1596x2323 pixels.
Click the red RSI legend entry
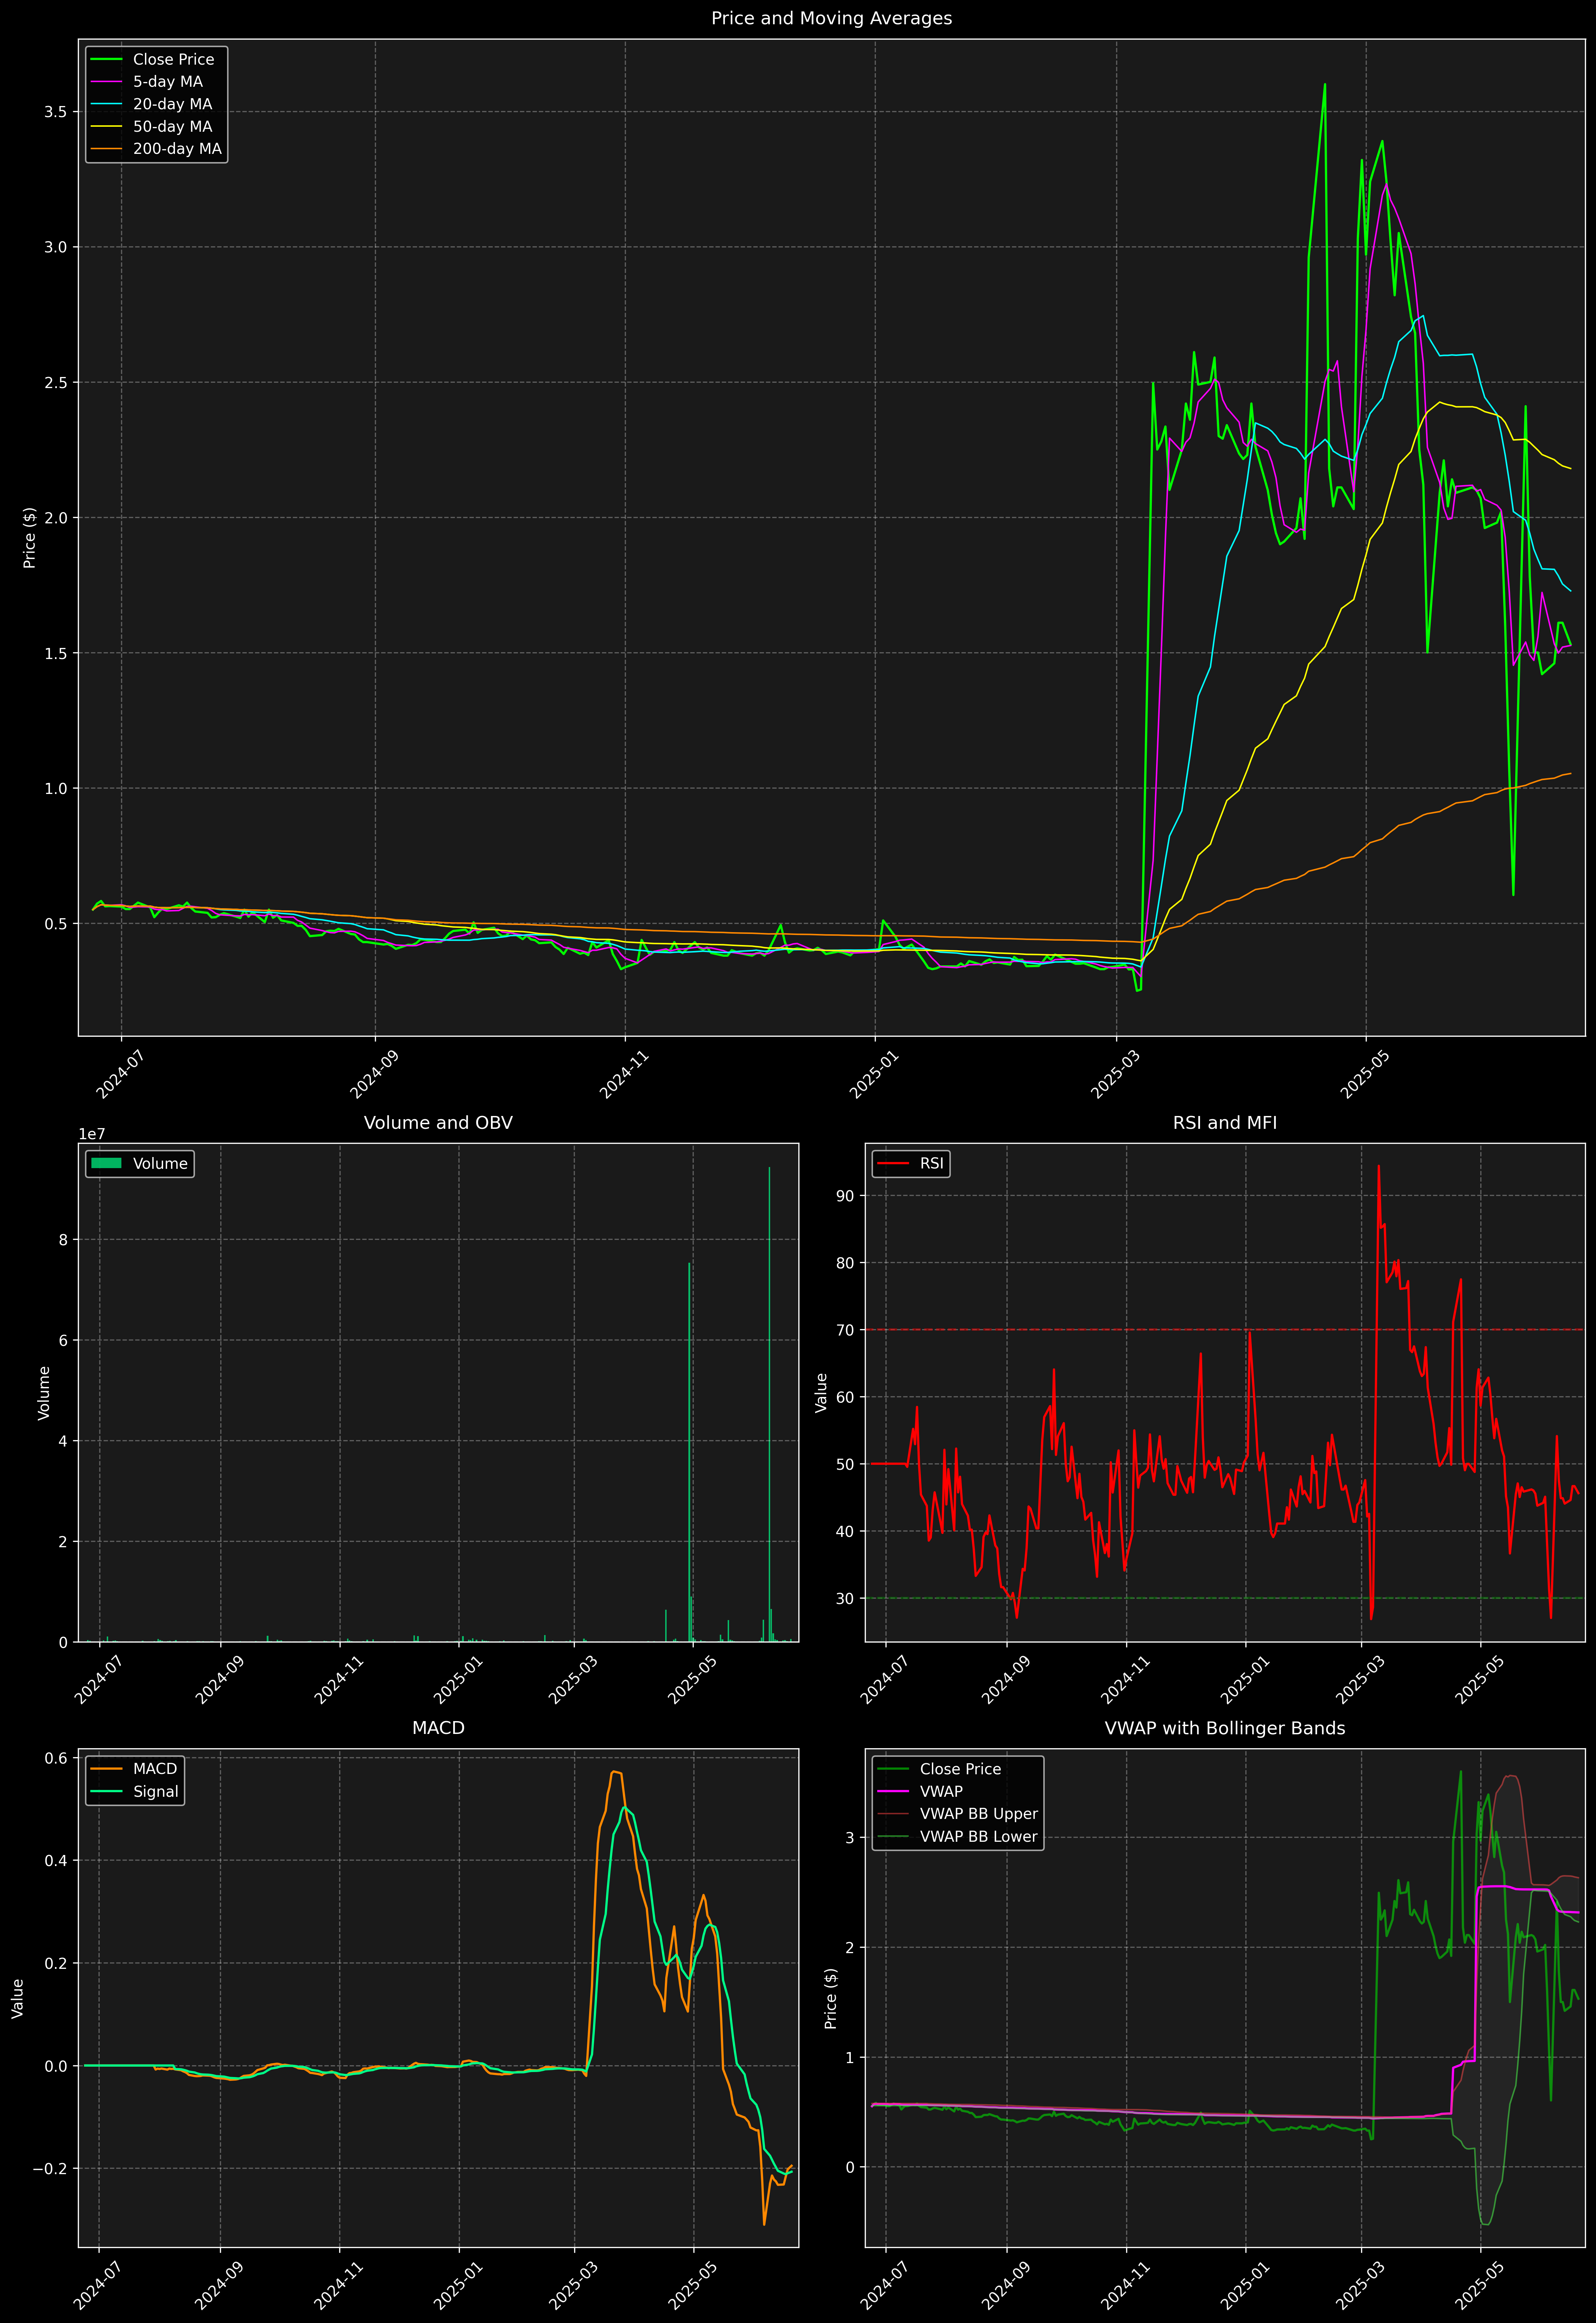pos(910,1163)
